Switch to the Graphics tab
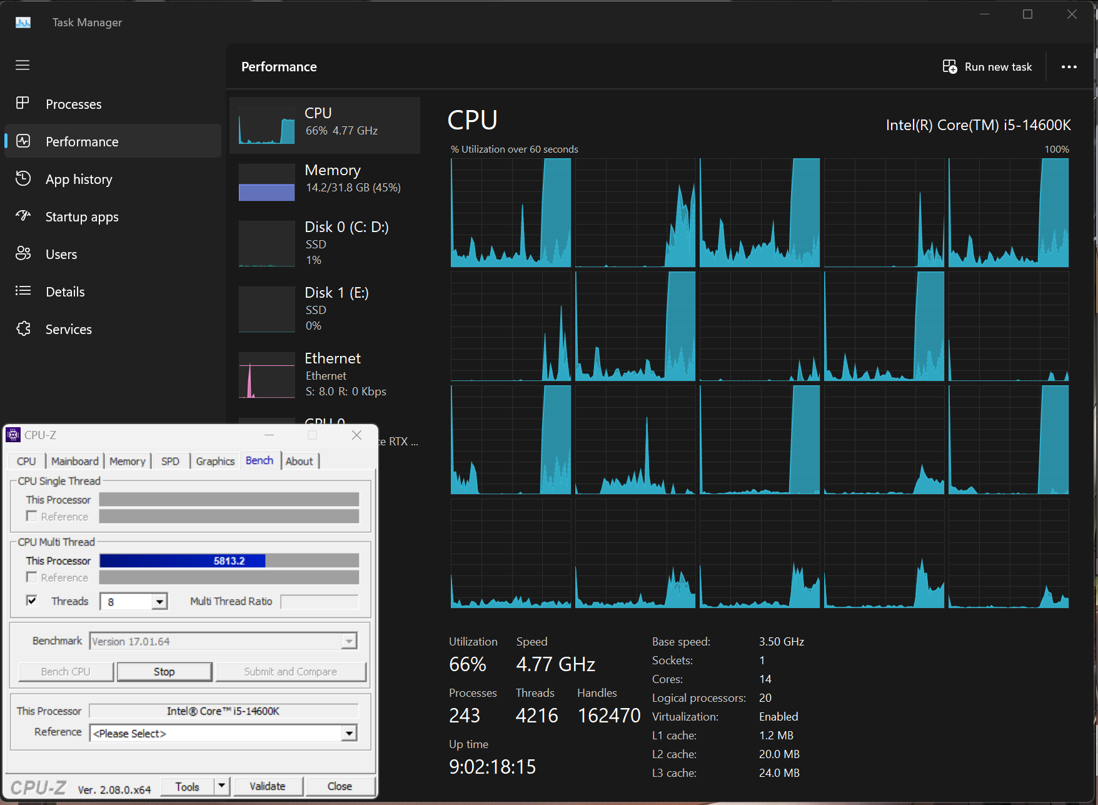The image size is (1098, 805). point(215,461)
